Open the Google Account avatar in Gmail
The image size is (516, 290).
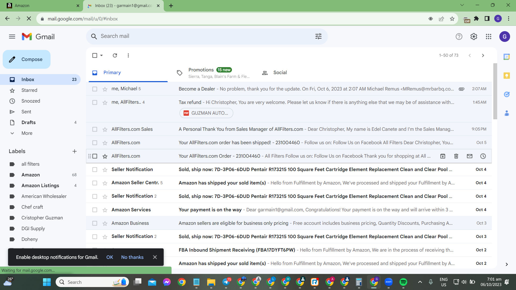pyautogui.click(x=504, y=37)
